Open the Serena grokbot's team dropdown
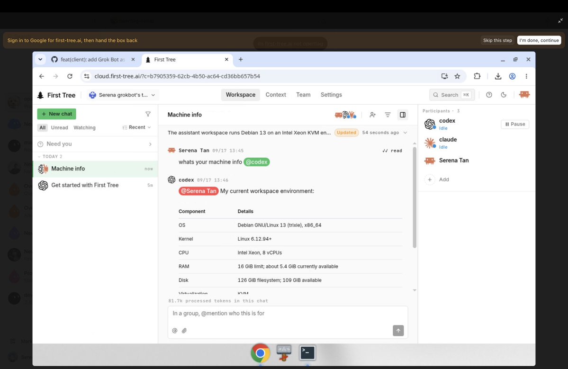The image size is (568, 369). pos(122,95)
